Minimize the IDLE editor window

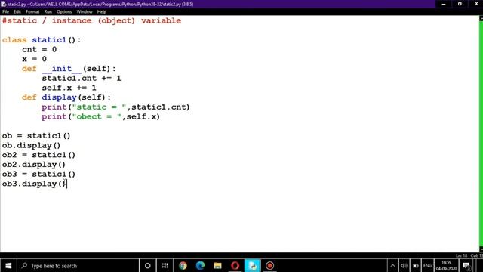click(x=444, y=4)
